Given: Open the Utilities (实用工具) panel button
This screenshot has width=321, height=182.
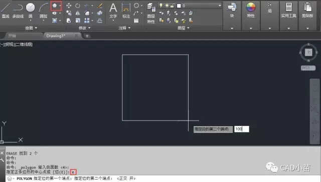Looking at the screenshot, I should tap(289, 10).
